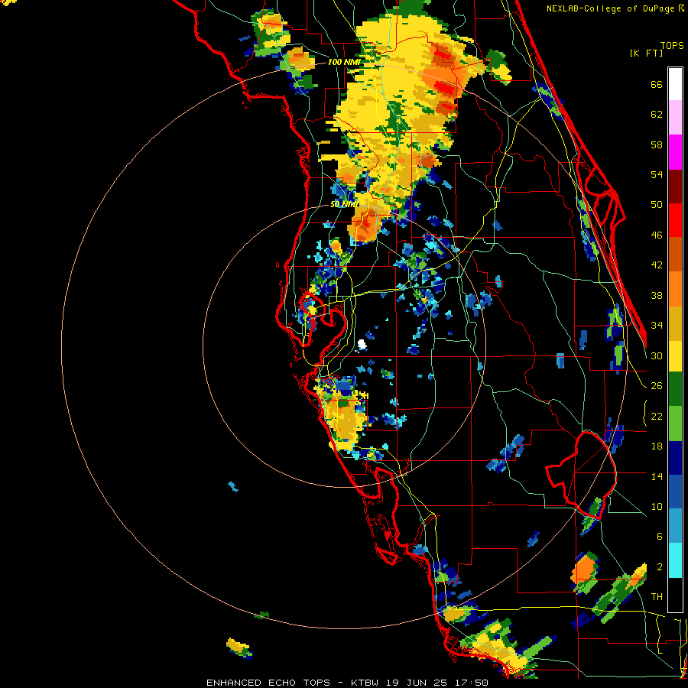Click the 62 value on the legend scale

pos(657,115)
